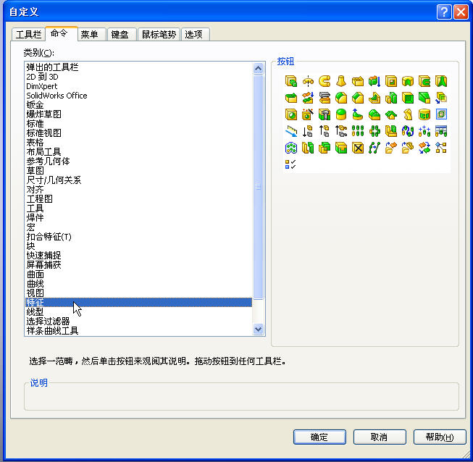Switch to the 键盘 tab
The image size is (473, 462).
122,34
